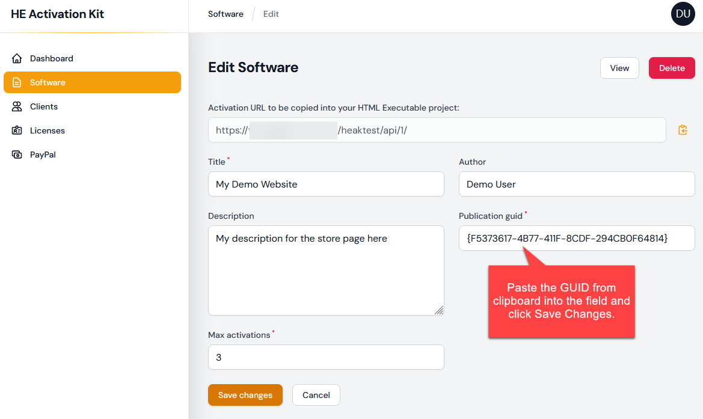Go to PayPal via the wallet icon
703x419 pixels.
(17, 154)
